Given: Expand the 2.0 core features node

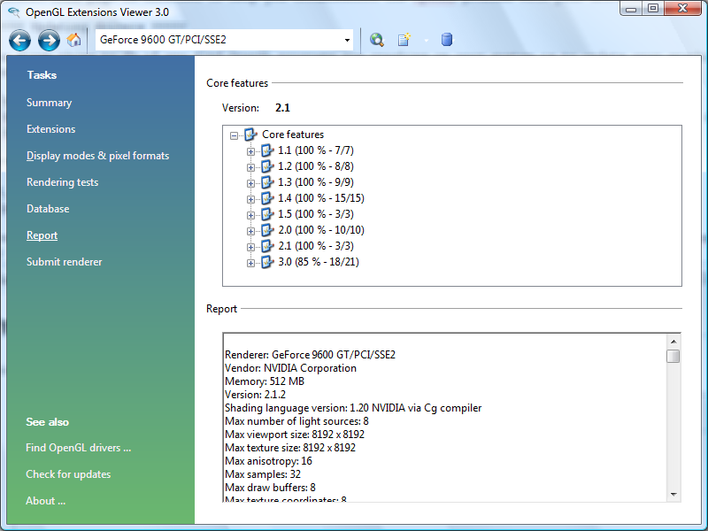Looking at the screenshot, I should click(250, 231).
